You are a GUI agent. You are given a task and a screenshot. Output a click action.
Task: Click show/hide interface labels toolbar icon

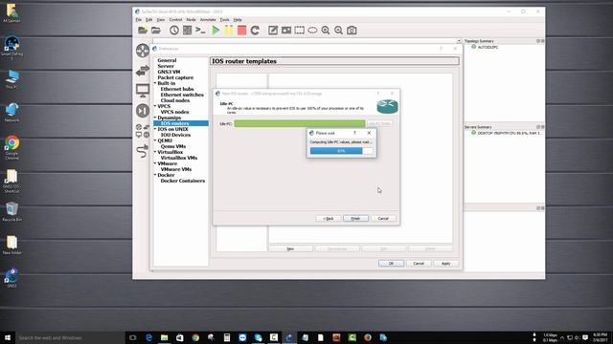(x=188, y=30)
